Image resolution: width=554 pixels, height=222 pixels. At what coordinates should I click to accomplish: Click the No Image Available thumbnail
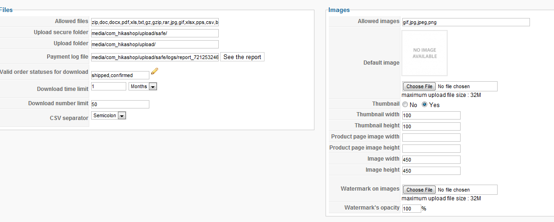click(x=425, y=53)
